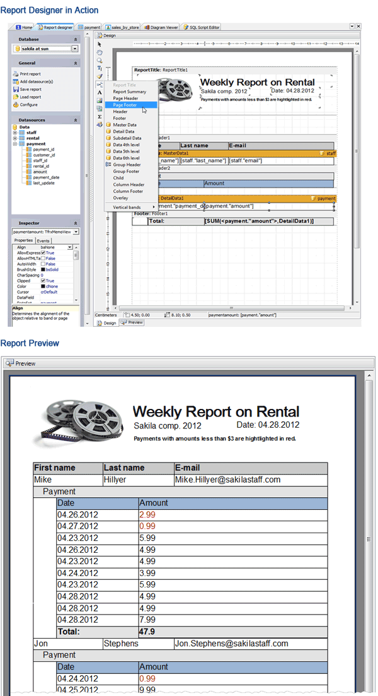Click the Copy Format brush tool

click(x=100, y=76)
